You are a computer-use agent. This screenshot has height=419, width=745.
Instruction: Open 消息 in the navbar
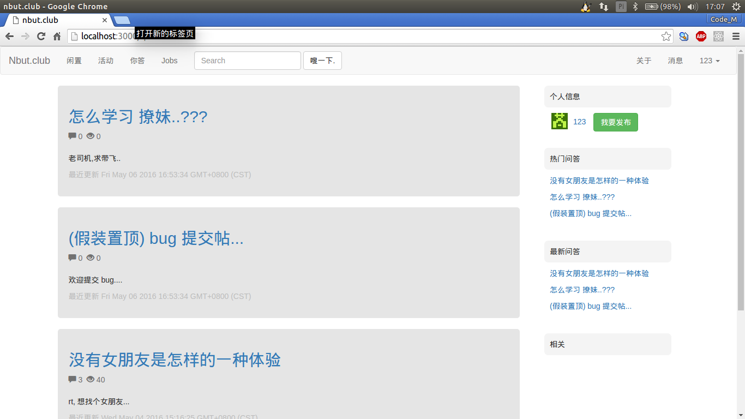pyautogui.click(x=676, y=61)
